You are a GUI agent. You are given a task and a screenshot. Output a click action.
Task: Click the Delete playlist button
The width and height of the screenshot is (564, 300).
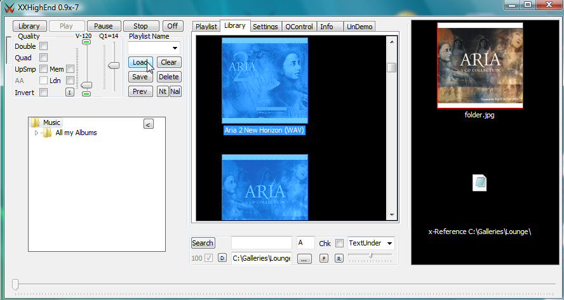[169, 77]
